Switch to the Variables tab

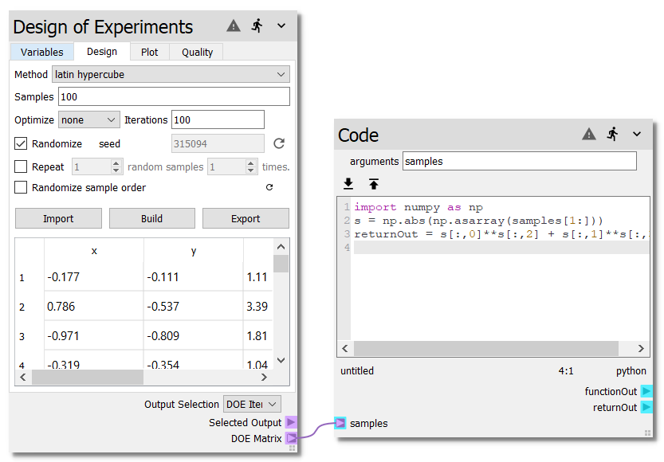(41, 52)
